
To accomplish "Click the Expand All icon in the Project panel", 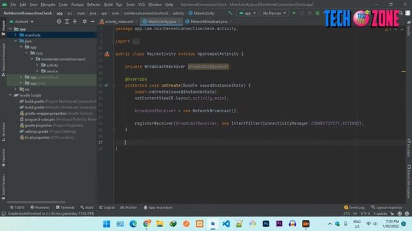I will tap(67, 21).
